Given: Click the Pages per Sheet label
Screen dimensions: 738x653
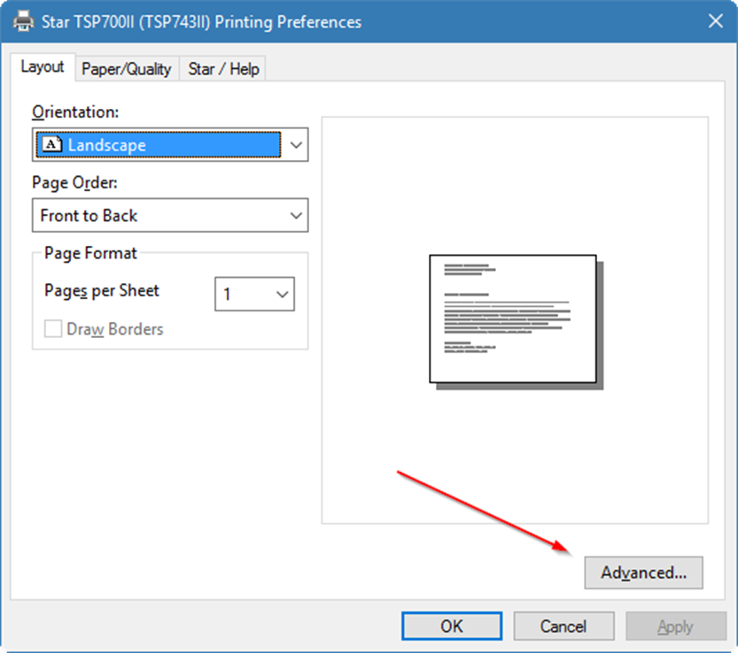Looking at the screenshot, I should point(102,291).
